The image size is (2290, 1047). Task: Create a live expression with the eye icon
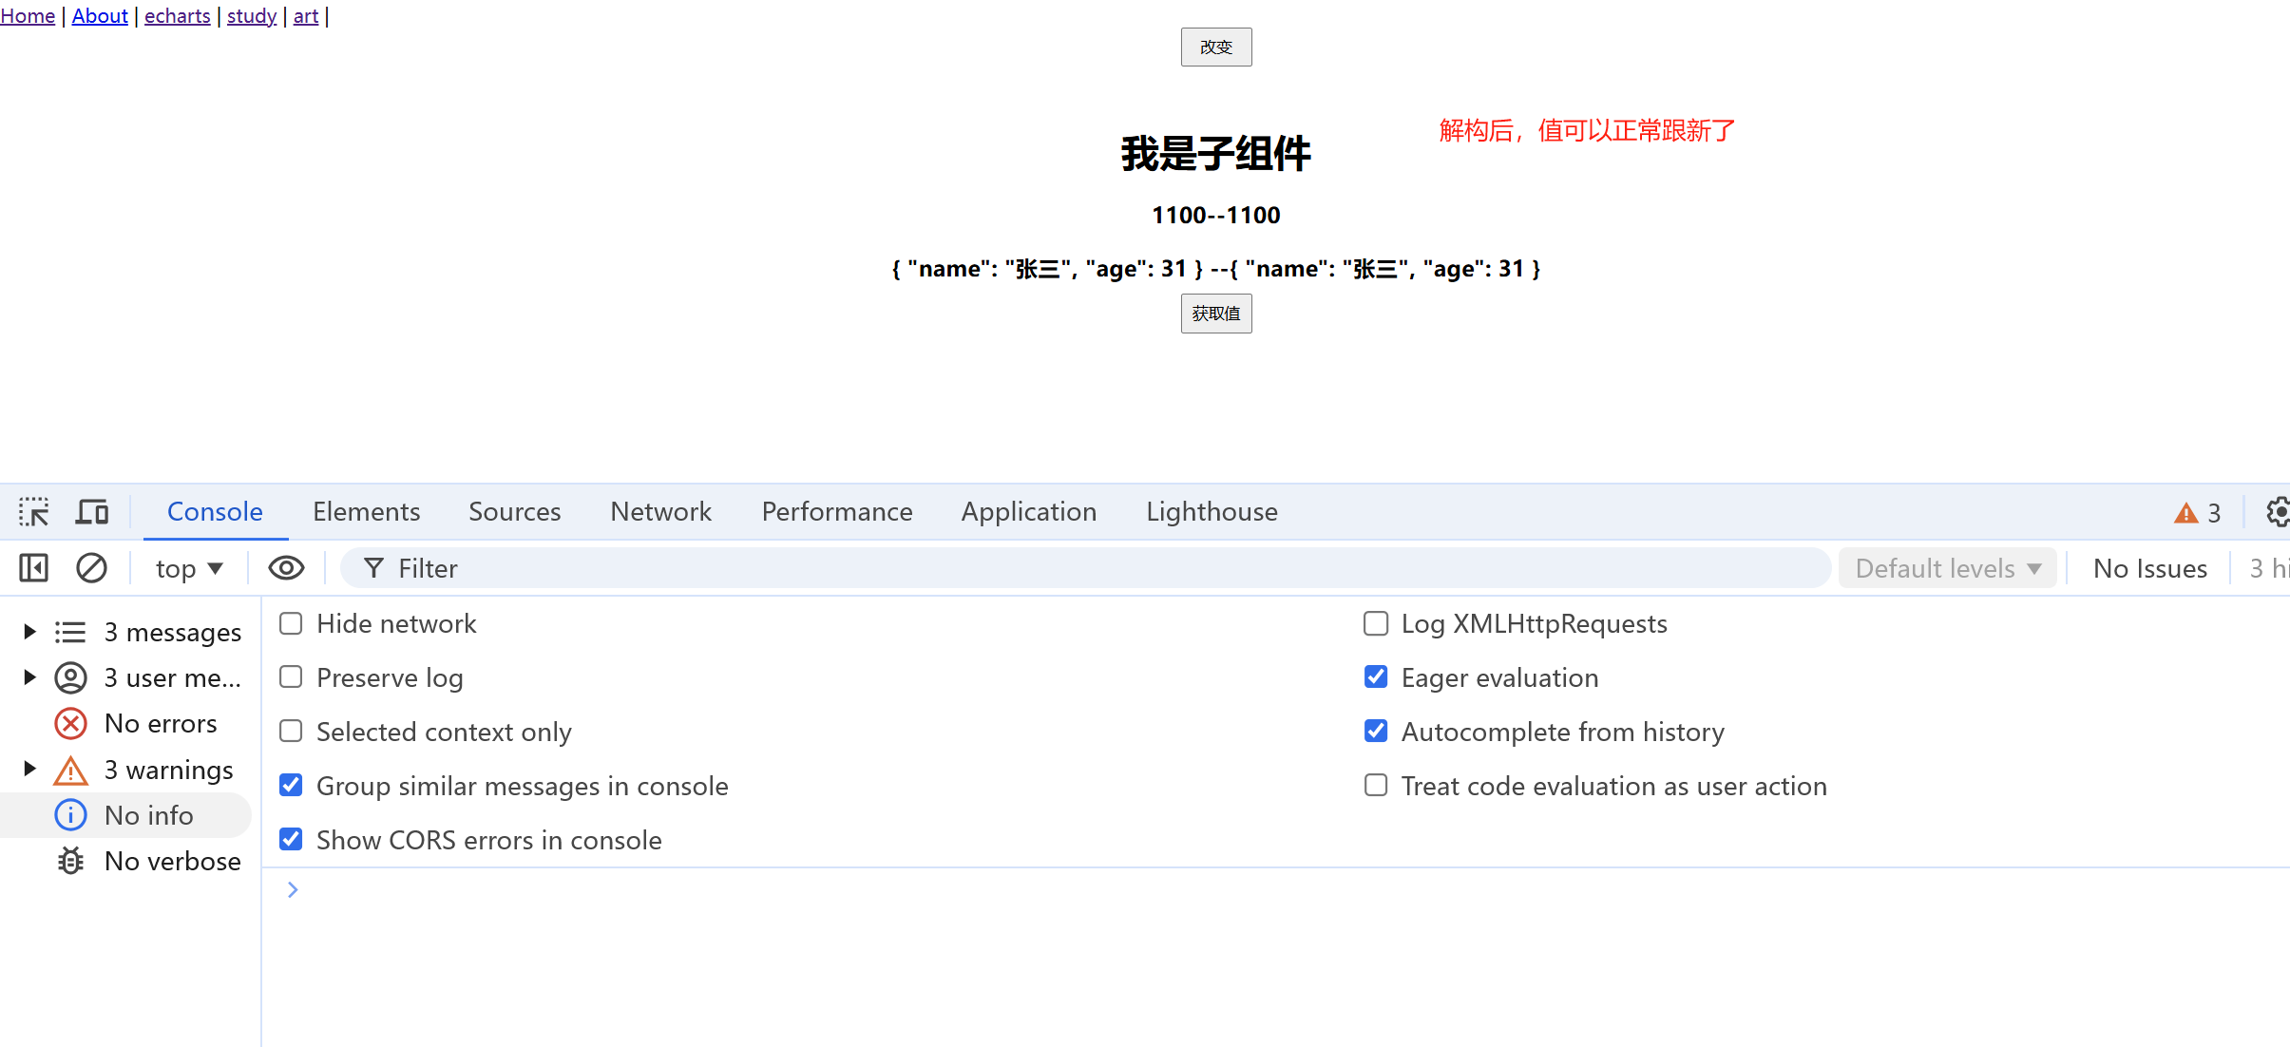[x=285, y=567]
